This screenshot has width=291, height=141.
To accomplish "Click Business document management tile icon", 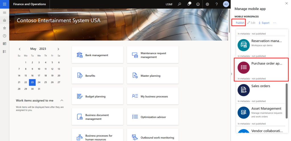I will pyautogui.click(x=80, y=117).
